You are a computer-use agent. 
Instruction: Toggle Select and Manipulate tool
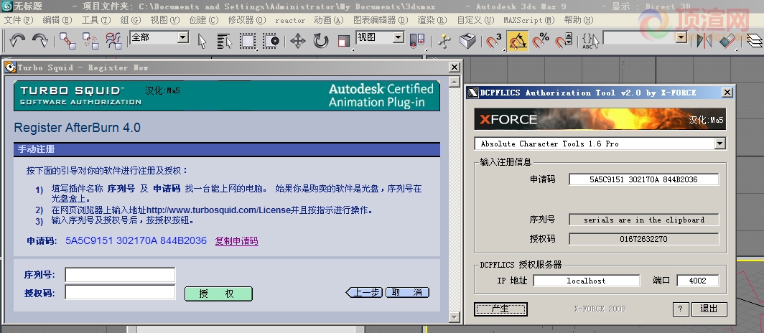click(444, 40)
